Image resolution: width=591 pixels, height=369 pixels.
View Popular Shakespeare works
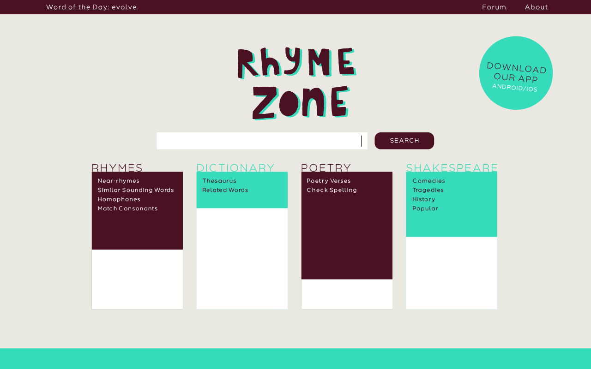pyautogui.click(x=425, y=208)
